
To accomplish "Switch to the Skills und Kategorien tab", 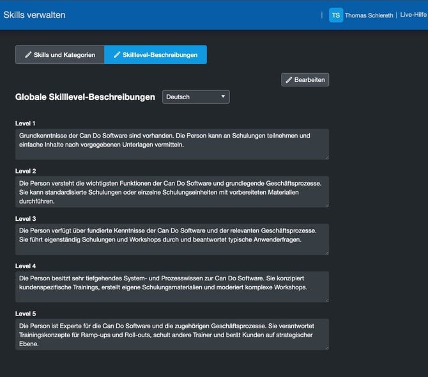I will point(60,55).
